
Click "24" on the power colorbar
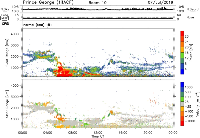point(186,42)
